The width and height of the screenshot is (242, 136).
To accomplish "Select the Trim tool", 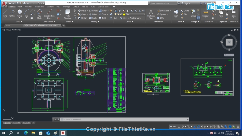I will coord(102,14).
